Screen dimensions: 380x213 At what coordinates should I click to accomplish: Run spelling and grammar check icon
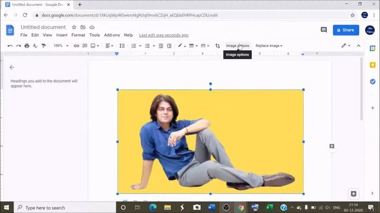(35, 46)
